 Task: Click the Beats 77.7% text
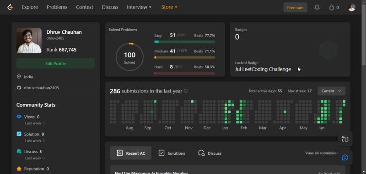(205, 36)
